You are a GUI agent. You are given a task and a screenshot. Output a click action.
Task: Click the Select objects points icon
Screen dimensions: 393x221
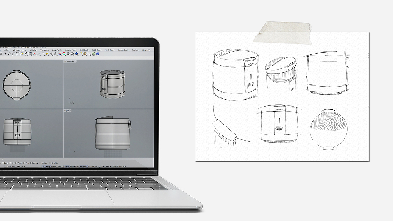(47, 54)
